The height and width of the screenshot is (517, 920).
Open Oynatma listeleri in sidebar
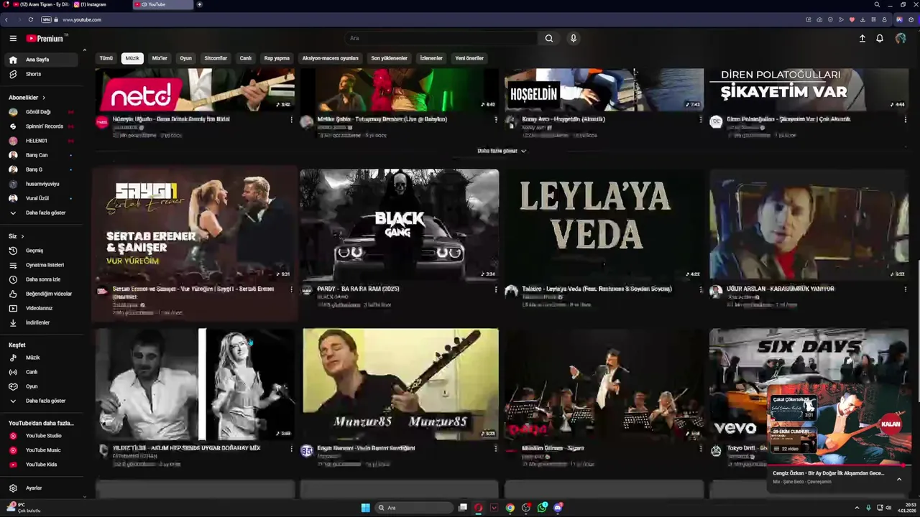(x=41, y=265)
